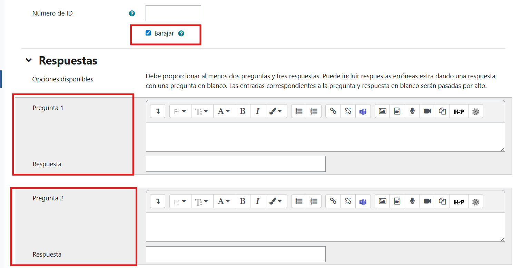Click the Pregunta 1 label
Screen dimensions: 513x268
tap(48, 108)
